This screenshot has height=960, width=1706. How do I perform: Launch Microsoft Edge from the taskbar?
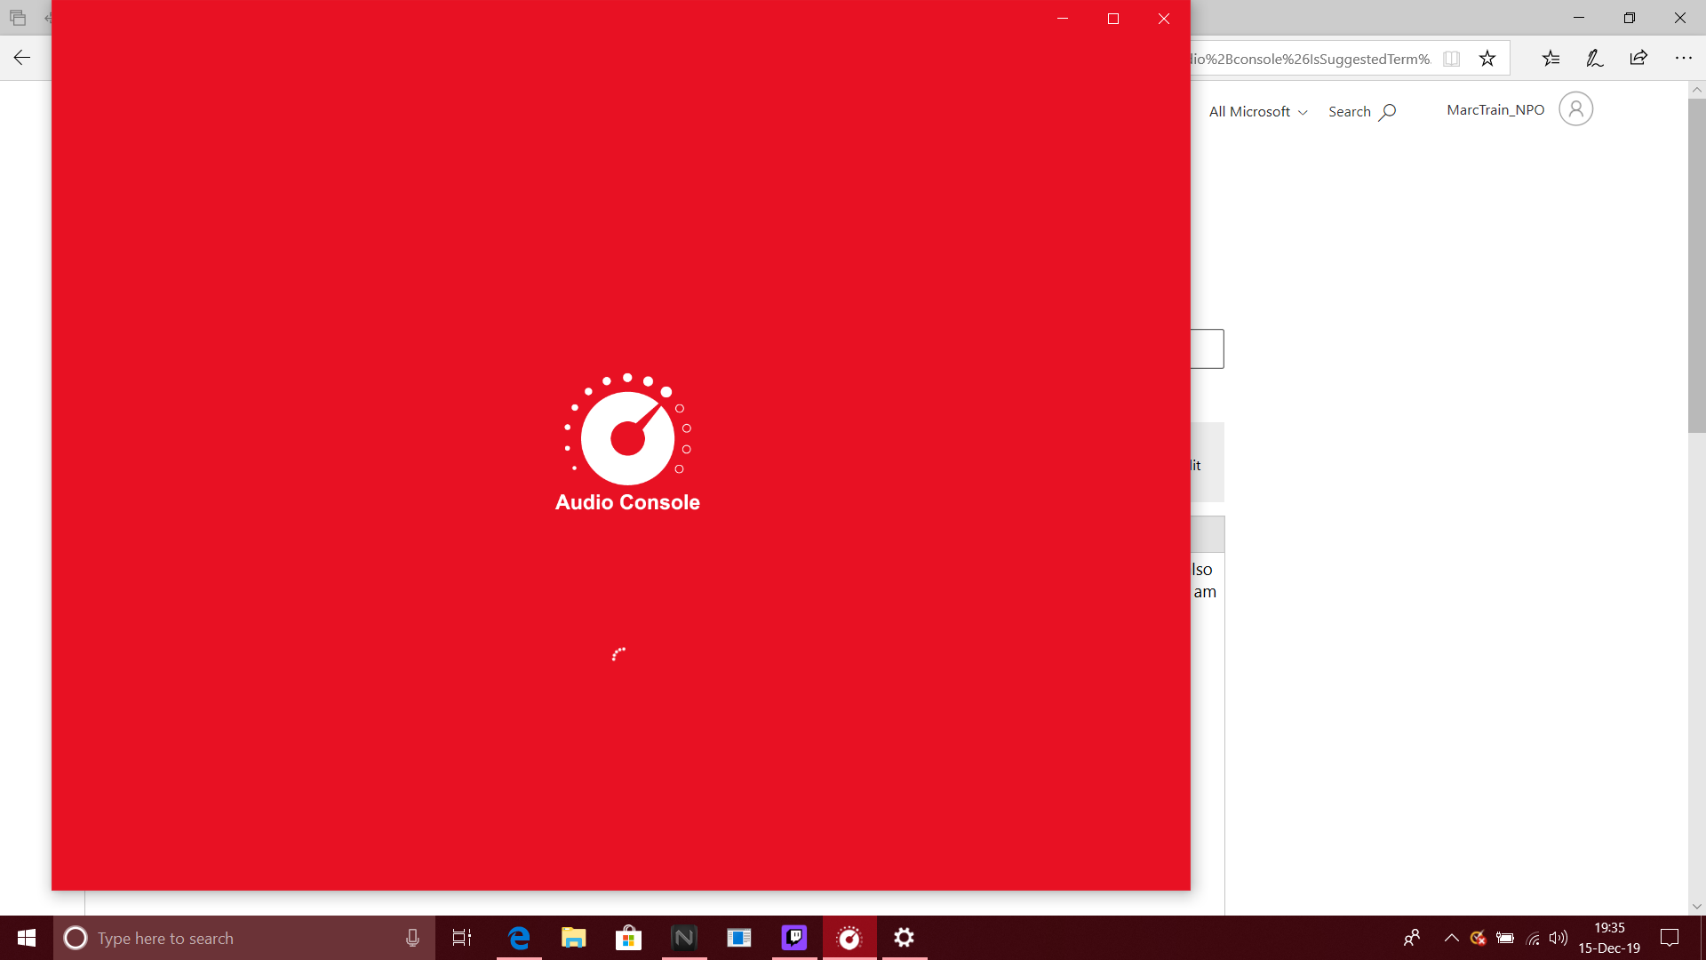point(519,938)
